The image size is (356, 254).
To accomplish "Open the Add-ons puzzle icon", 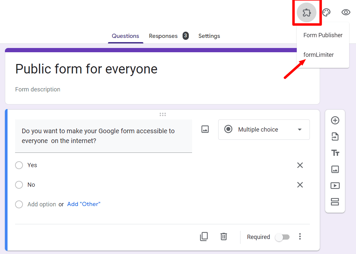I will pos(307,12).
